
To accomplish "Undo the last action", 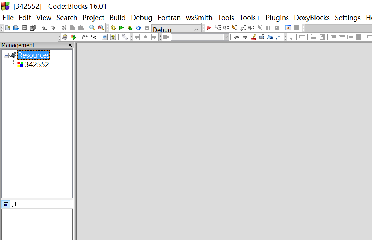I will [44, 28].
